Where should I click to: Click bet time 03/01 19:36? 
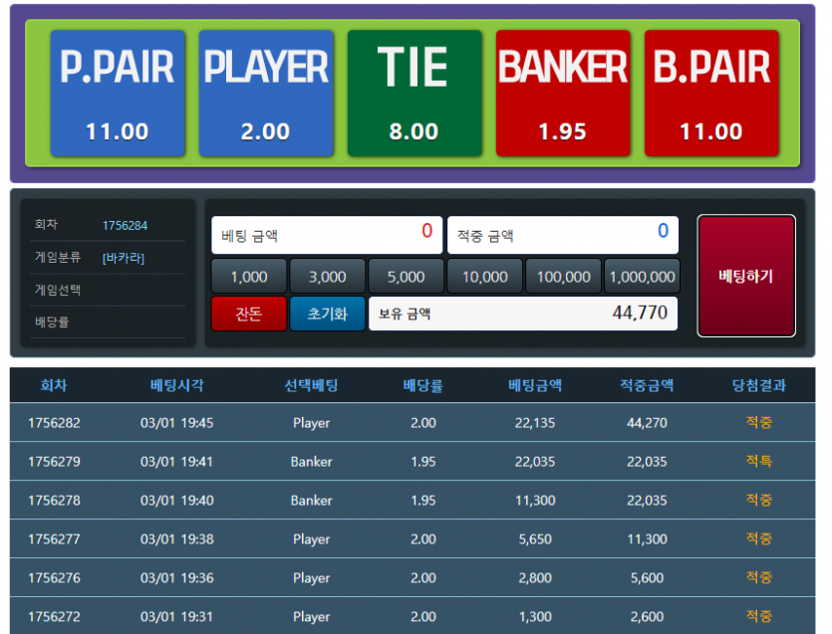click(176, 578)
